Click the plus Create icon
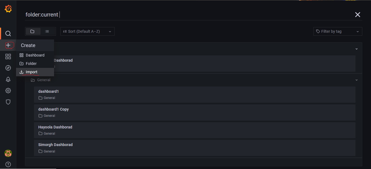Screen dimensions: 371x169 click(8, 45)
